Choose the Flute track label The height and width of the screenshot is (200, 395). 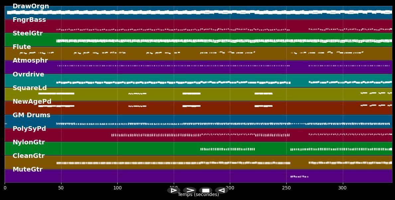tap(22, 47)
